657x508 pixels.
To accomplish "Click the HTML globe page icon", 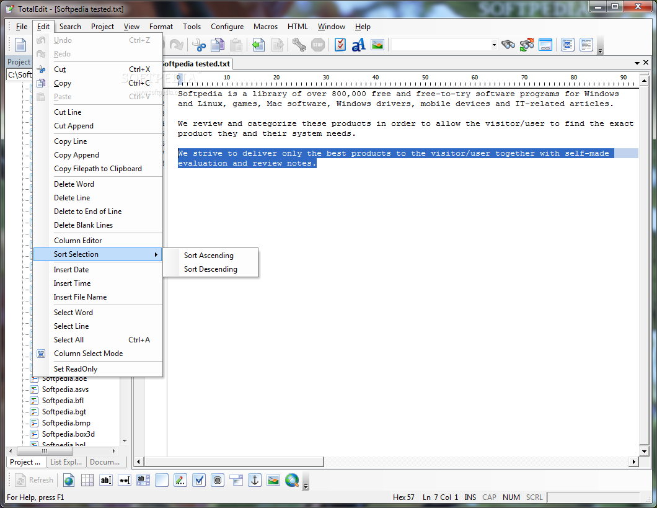I will tap(69, 480).
